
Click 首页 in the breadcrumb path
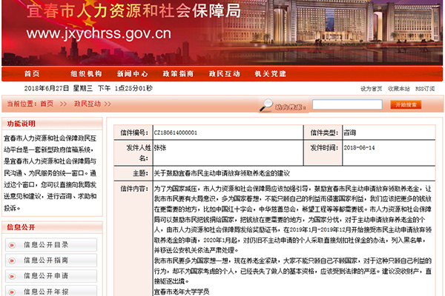coord(47,104)
